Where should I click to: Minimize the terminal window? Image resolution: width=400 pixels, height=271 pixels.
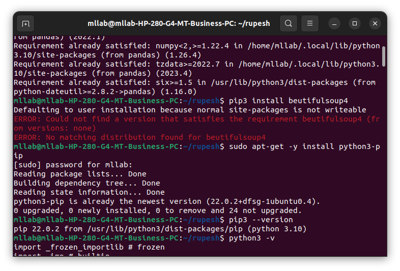point(334,23)
